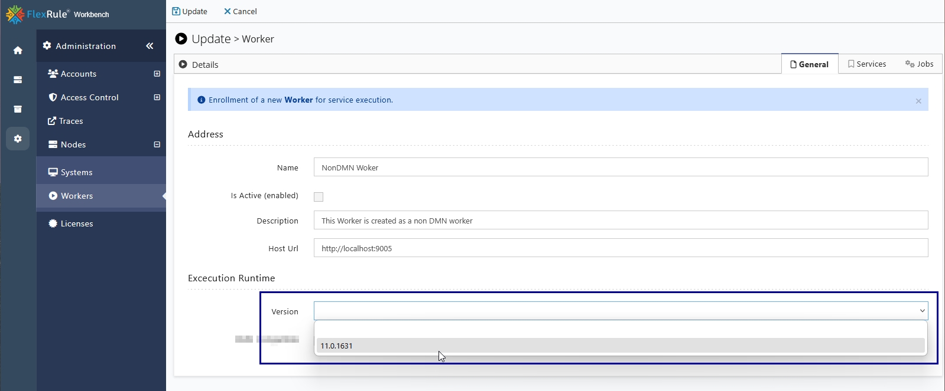Click the play icon beside Update > Worker heading
Viewport: 945px width, 391px height.
(x=181, y=38)
